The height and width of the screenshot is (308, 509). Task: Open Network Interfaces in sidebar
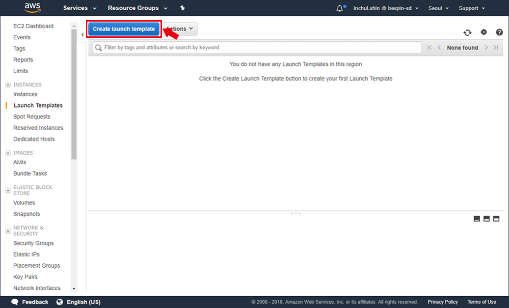(37, 288)
